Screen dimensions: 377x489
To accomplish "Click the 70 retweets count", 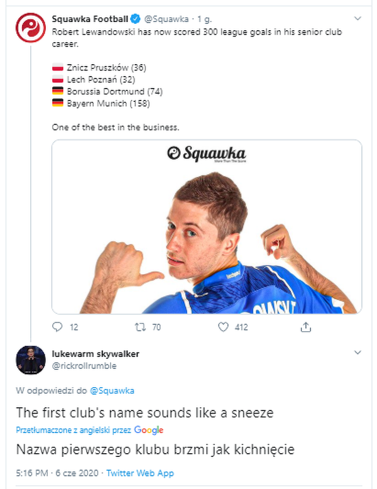I will pos(157,327).
